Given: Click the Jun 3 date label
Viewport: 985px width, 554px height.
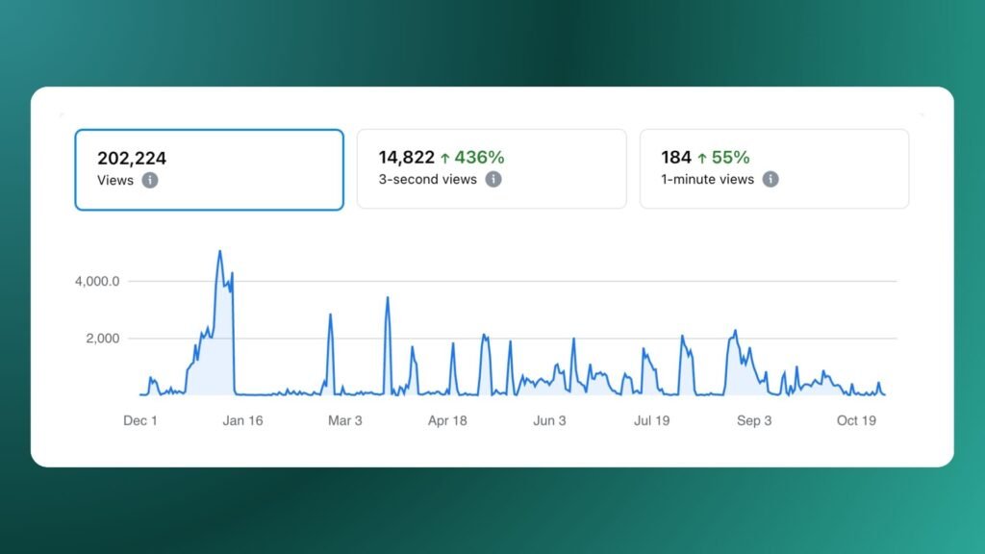Looking at the screenshot, I should coord(549,420).
